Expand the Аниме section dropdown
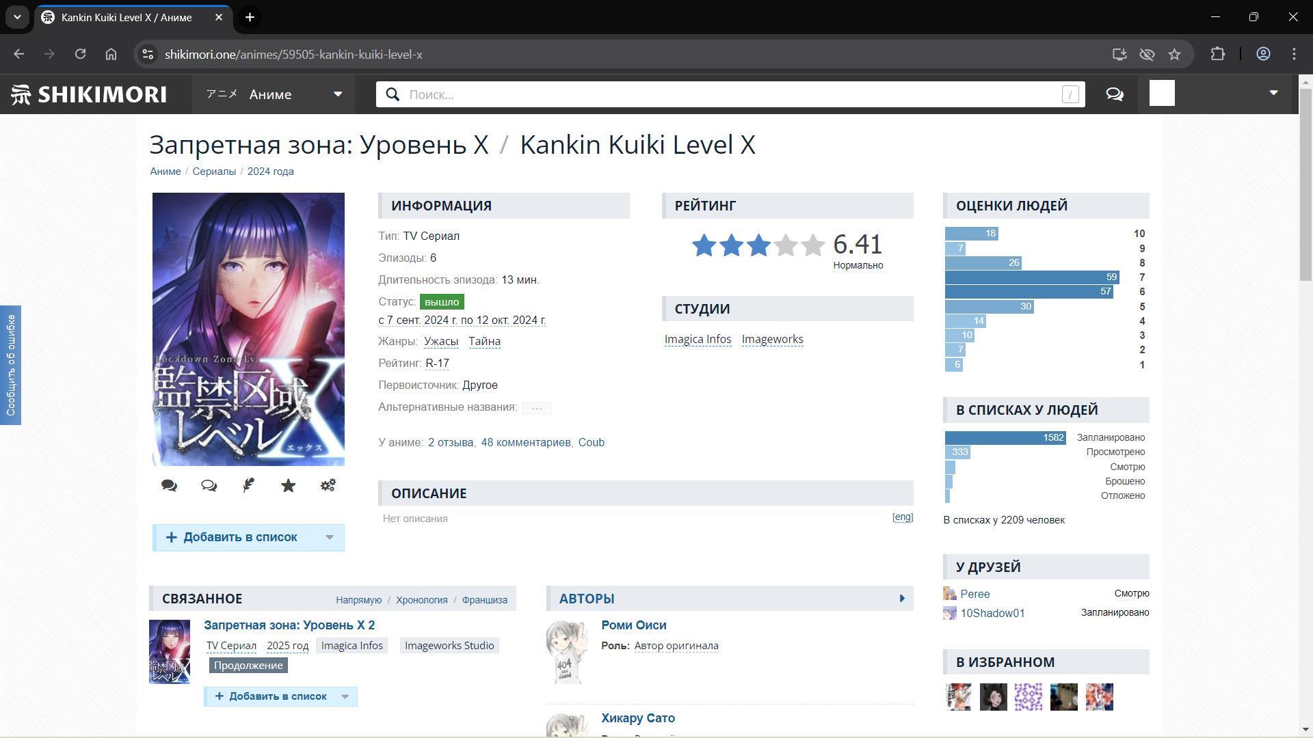 coord(337,94)
